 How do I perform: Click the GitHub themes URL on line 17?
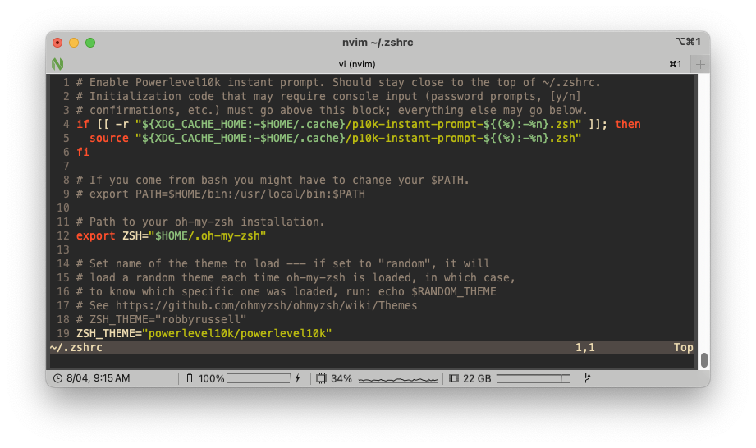coord(267,305)
